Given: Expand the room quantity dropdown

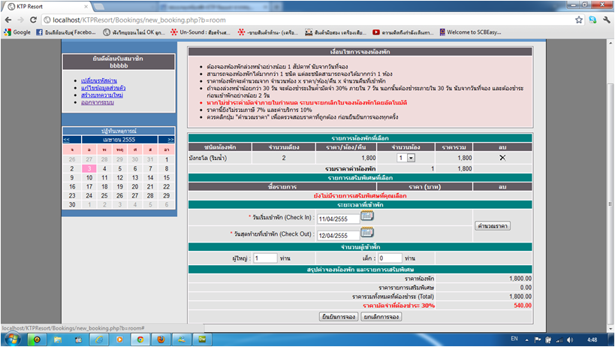Looking at the screenshot, I should click(x=411, y=158).
